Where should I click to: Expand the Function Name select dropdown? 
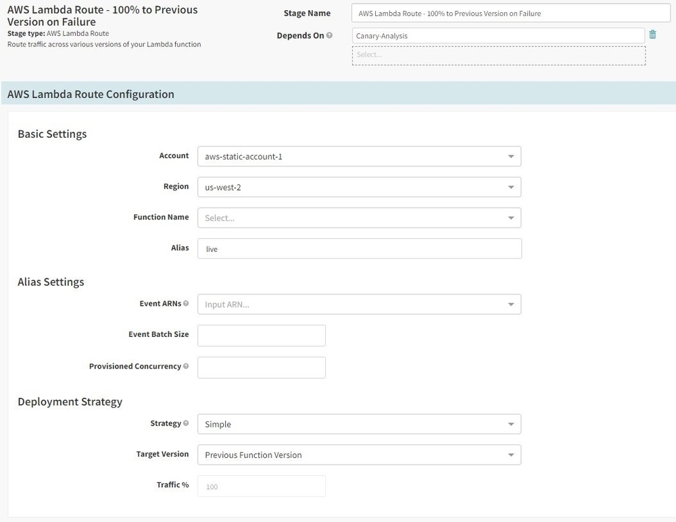[x=359, y=217]
